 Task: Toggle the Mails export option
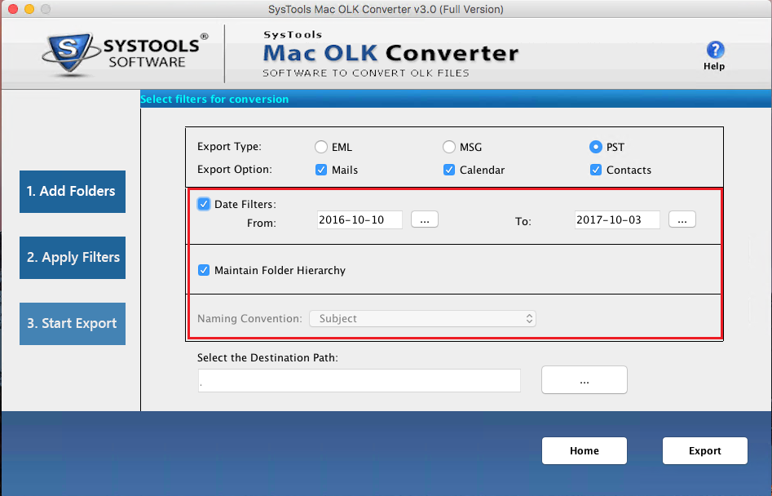321,170
